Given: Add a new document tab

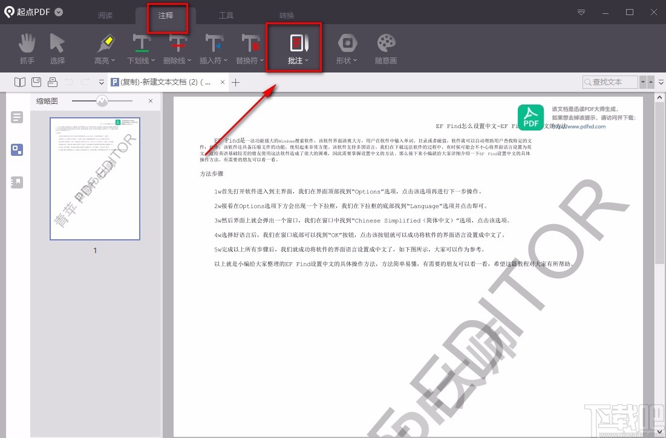Looking at the screenshot, I should coord(236,82).
